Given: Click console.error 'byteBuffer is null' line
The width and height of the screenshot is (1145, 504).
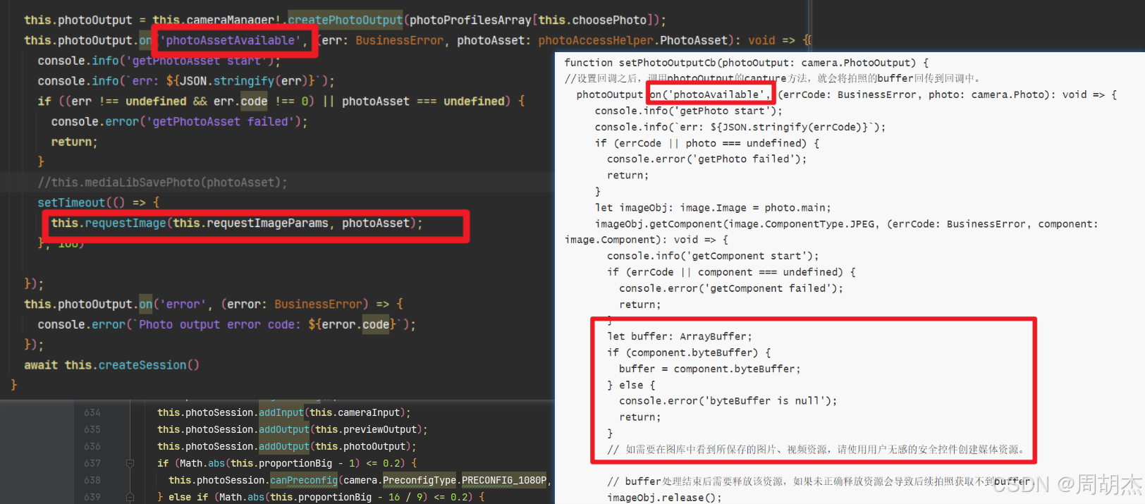Looking at the screenshot, I should coord(728,401).
